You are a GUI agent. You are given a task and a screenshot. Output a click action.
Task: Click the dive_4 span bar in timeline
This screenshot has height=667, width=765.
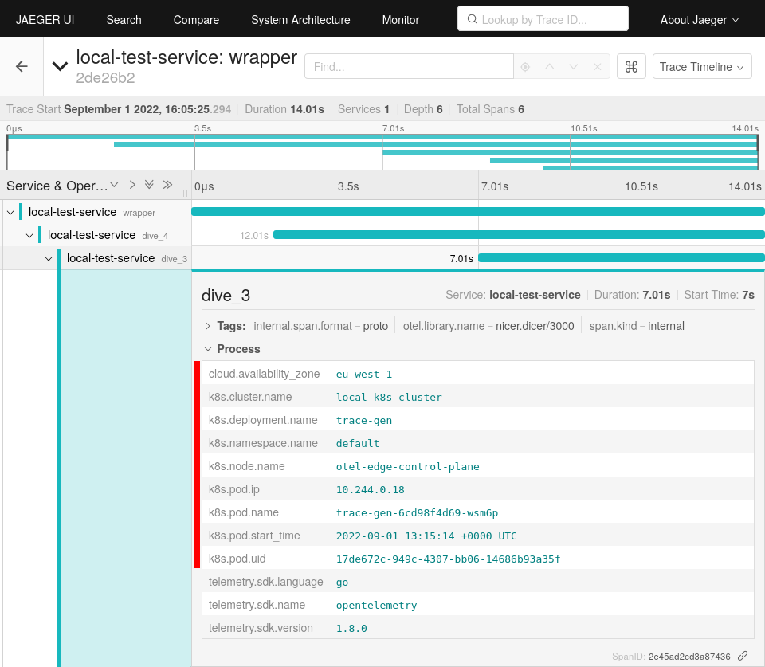click(x=518, y=235)
